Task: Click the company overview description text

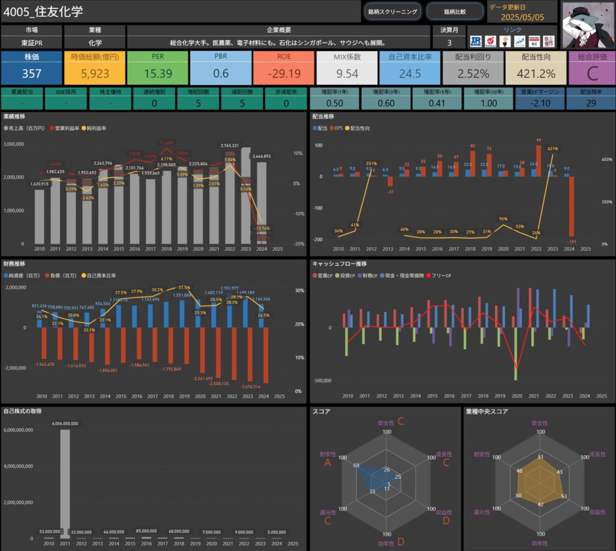Action: point(279,43)
